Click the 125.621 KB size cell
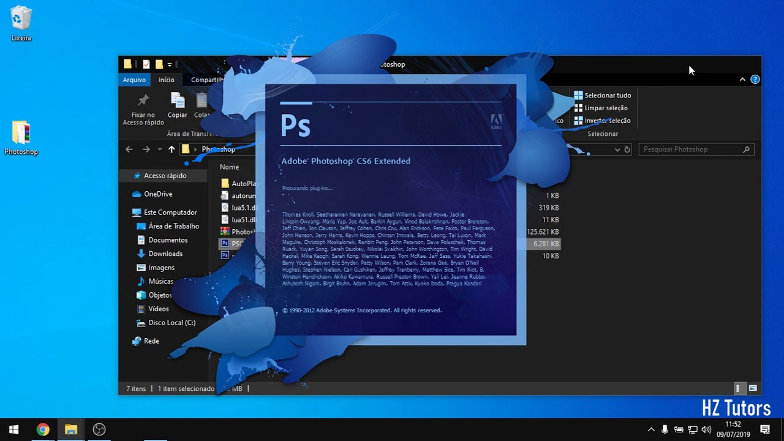This screenshot has height=441, width=784. point(543,232)
